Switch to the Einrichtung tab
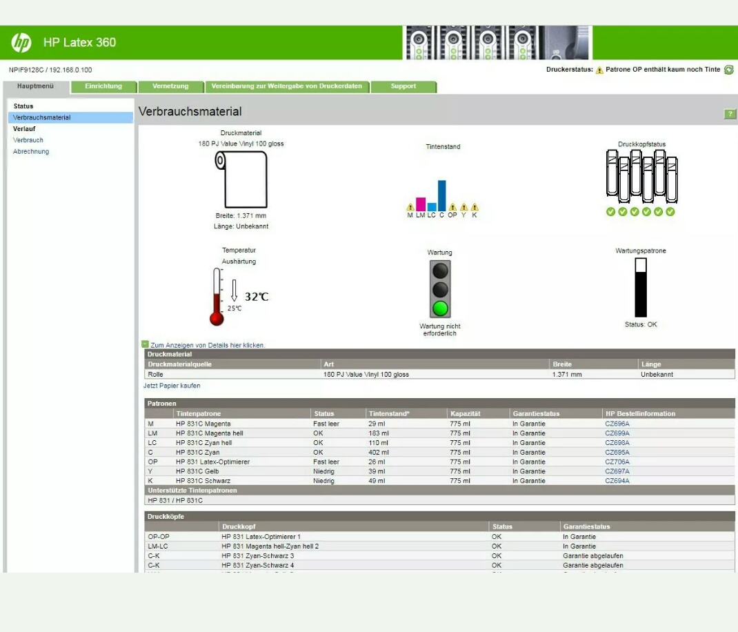Screen dimensions: 738x632 click(103, 86)
